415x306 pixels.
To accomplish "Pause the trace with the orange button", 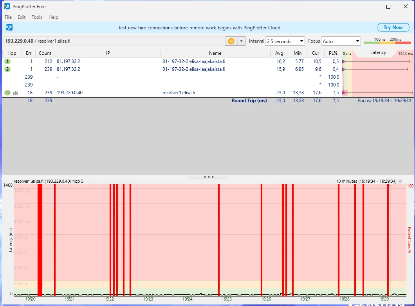I will click(x=231, y=41).
